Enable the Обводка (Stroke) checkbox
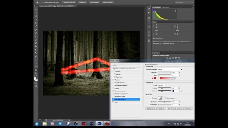Viewport: 228px width, 128px height. 113,80
